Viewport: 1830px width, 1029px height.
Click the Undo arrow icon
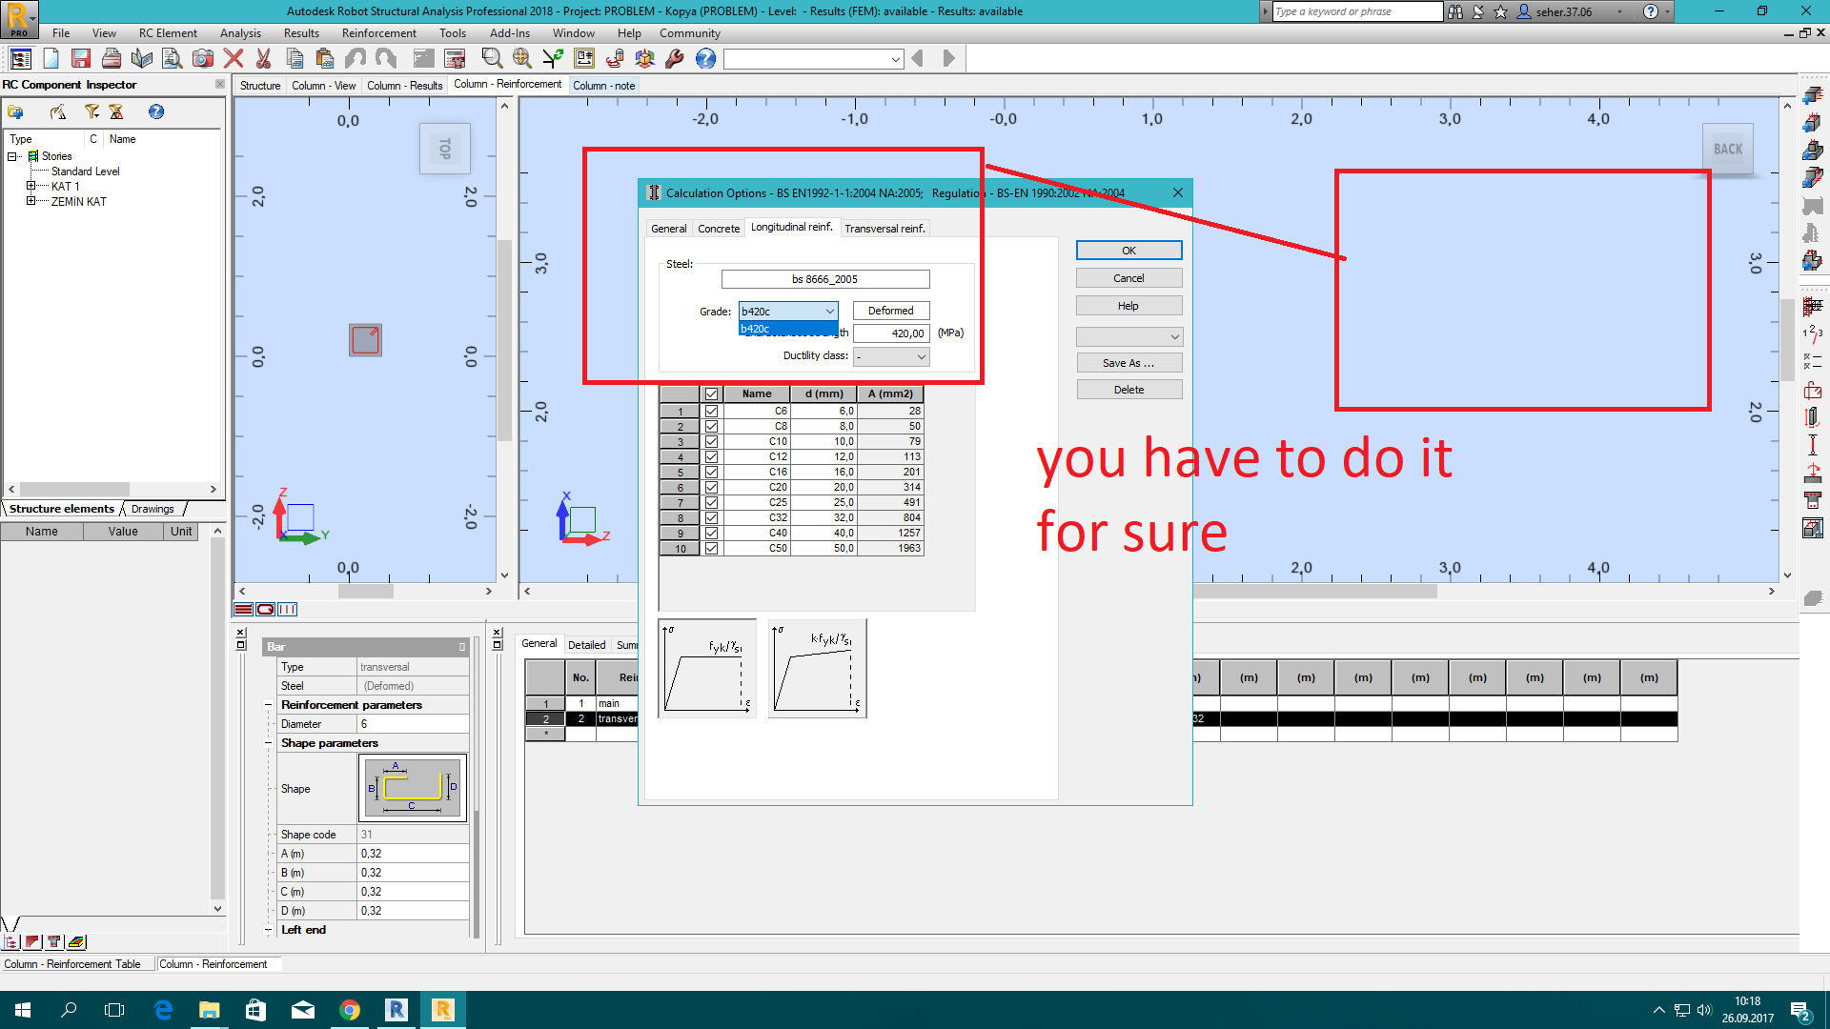pos(356,58)
